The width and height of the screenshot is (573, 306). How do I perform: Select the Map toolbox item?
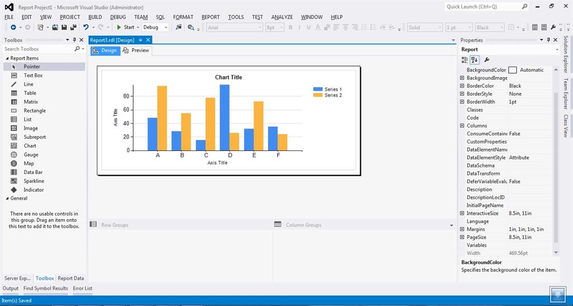44,163
